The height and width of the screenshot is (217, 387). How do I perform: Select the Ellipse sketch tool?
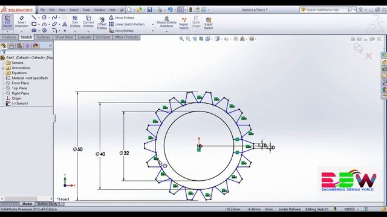(54, 24)
